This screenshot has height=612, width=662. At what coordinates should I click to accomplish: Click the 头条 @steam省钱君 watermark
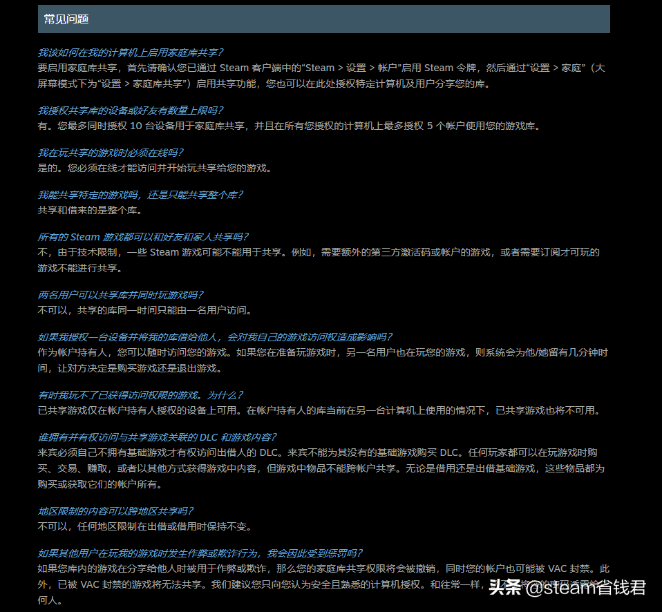(x=567, y=588)
